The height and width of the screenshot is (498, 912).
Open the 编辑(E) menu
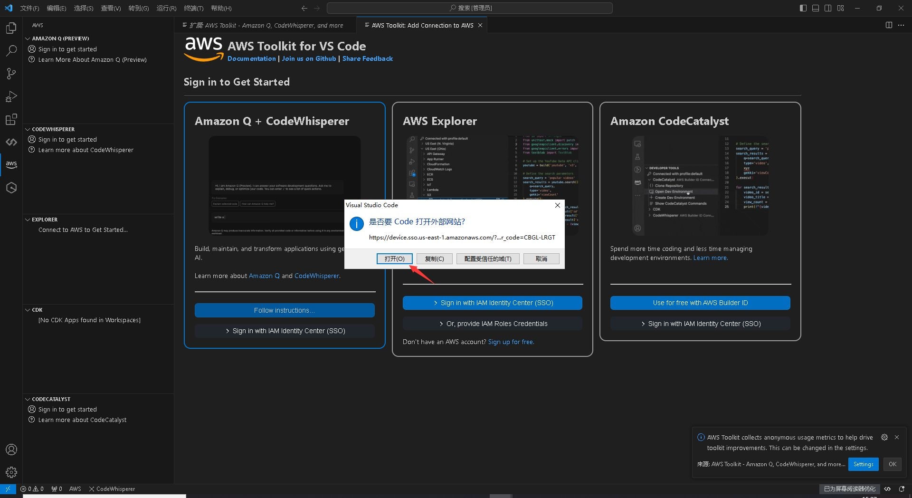pos(57,8)
